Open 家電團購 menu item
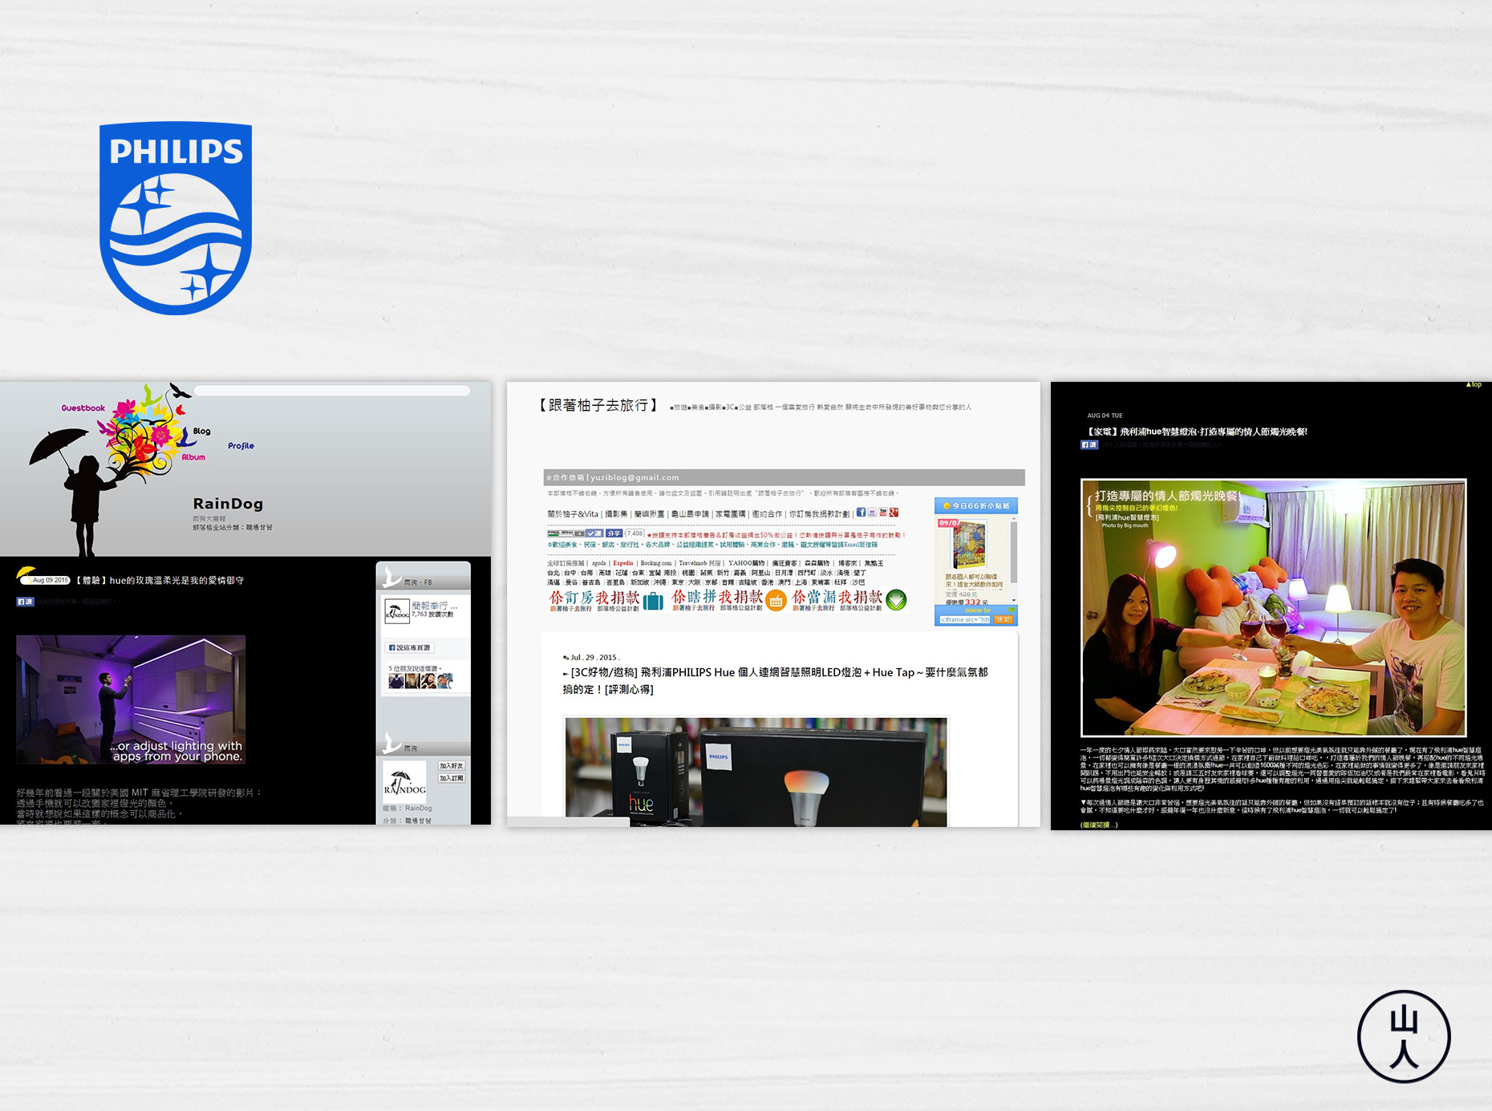The height and width of the screenshot is (1111, 1492). point(730,514)
